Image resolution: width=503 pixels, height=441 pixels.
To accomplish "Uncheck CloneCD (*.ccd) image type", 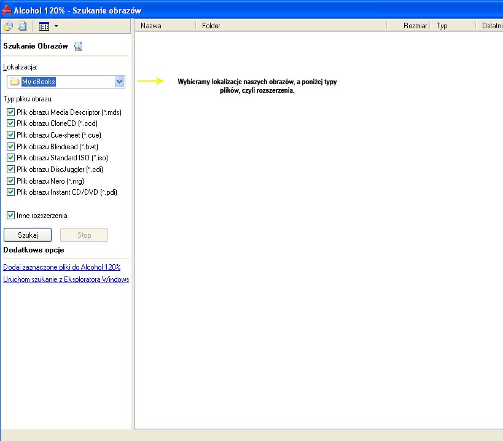I will click(10, 123).
